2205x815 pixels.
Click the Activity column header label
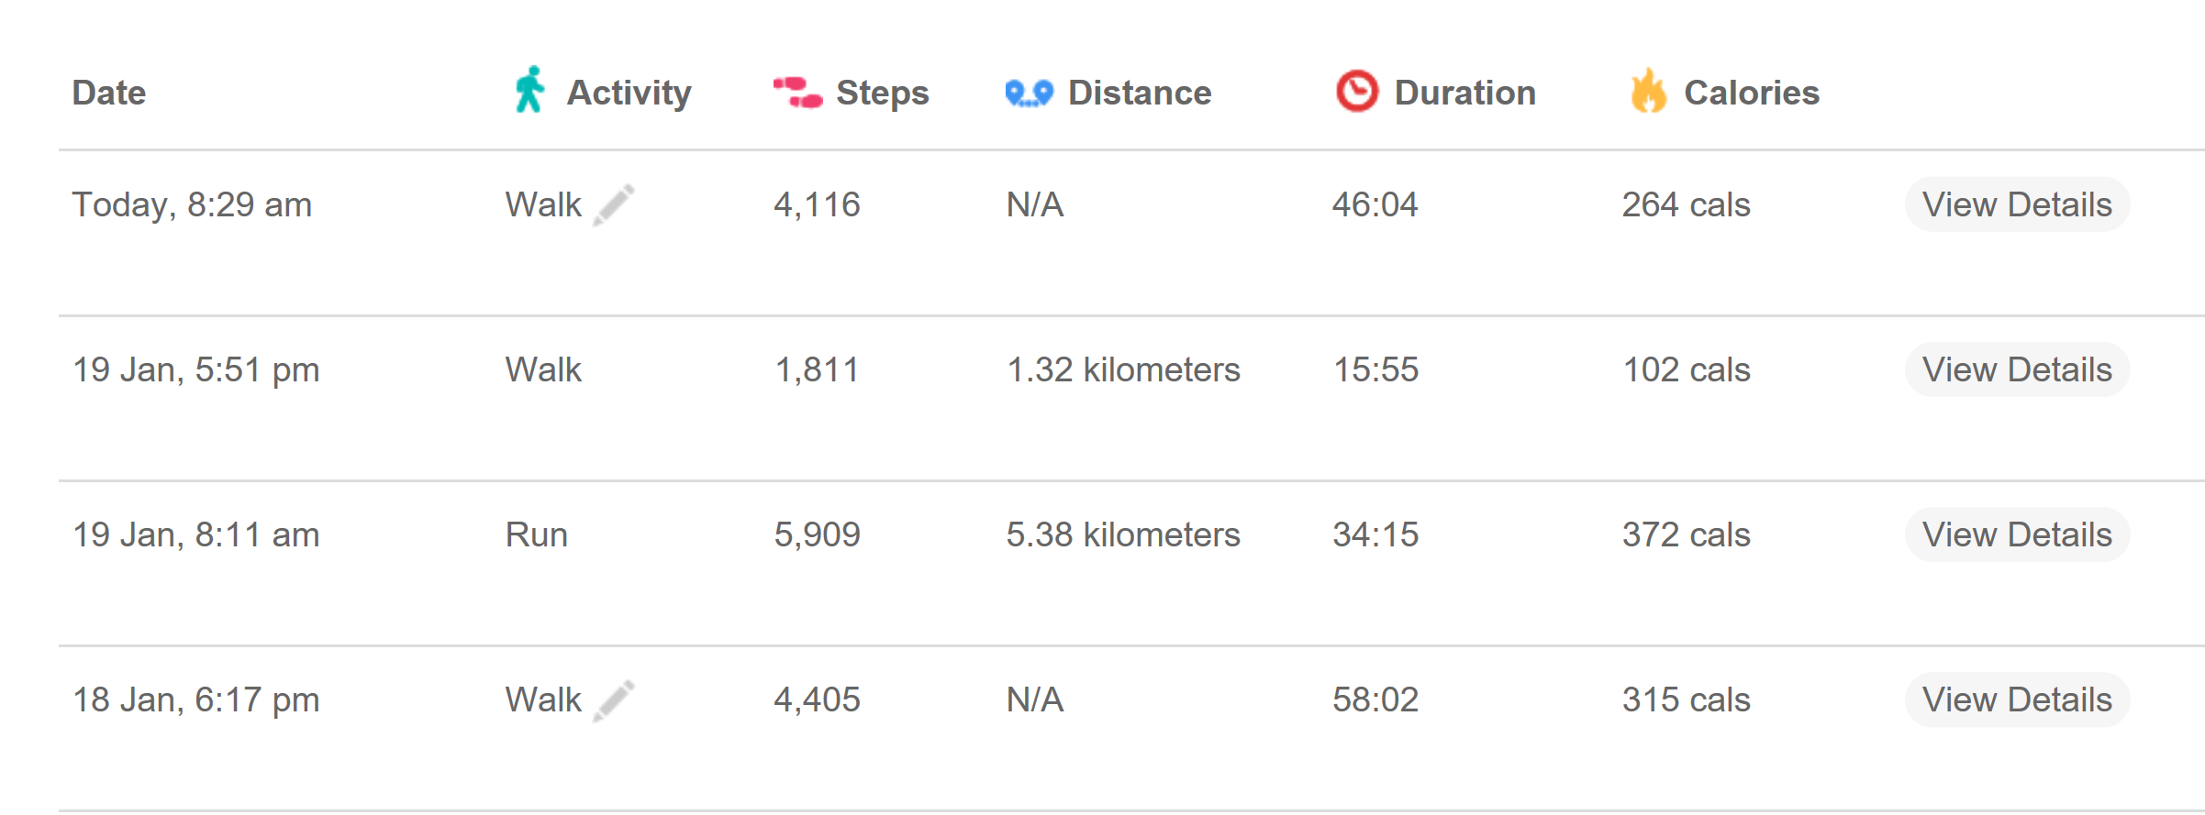click(629, 93)
